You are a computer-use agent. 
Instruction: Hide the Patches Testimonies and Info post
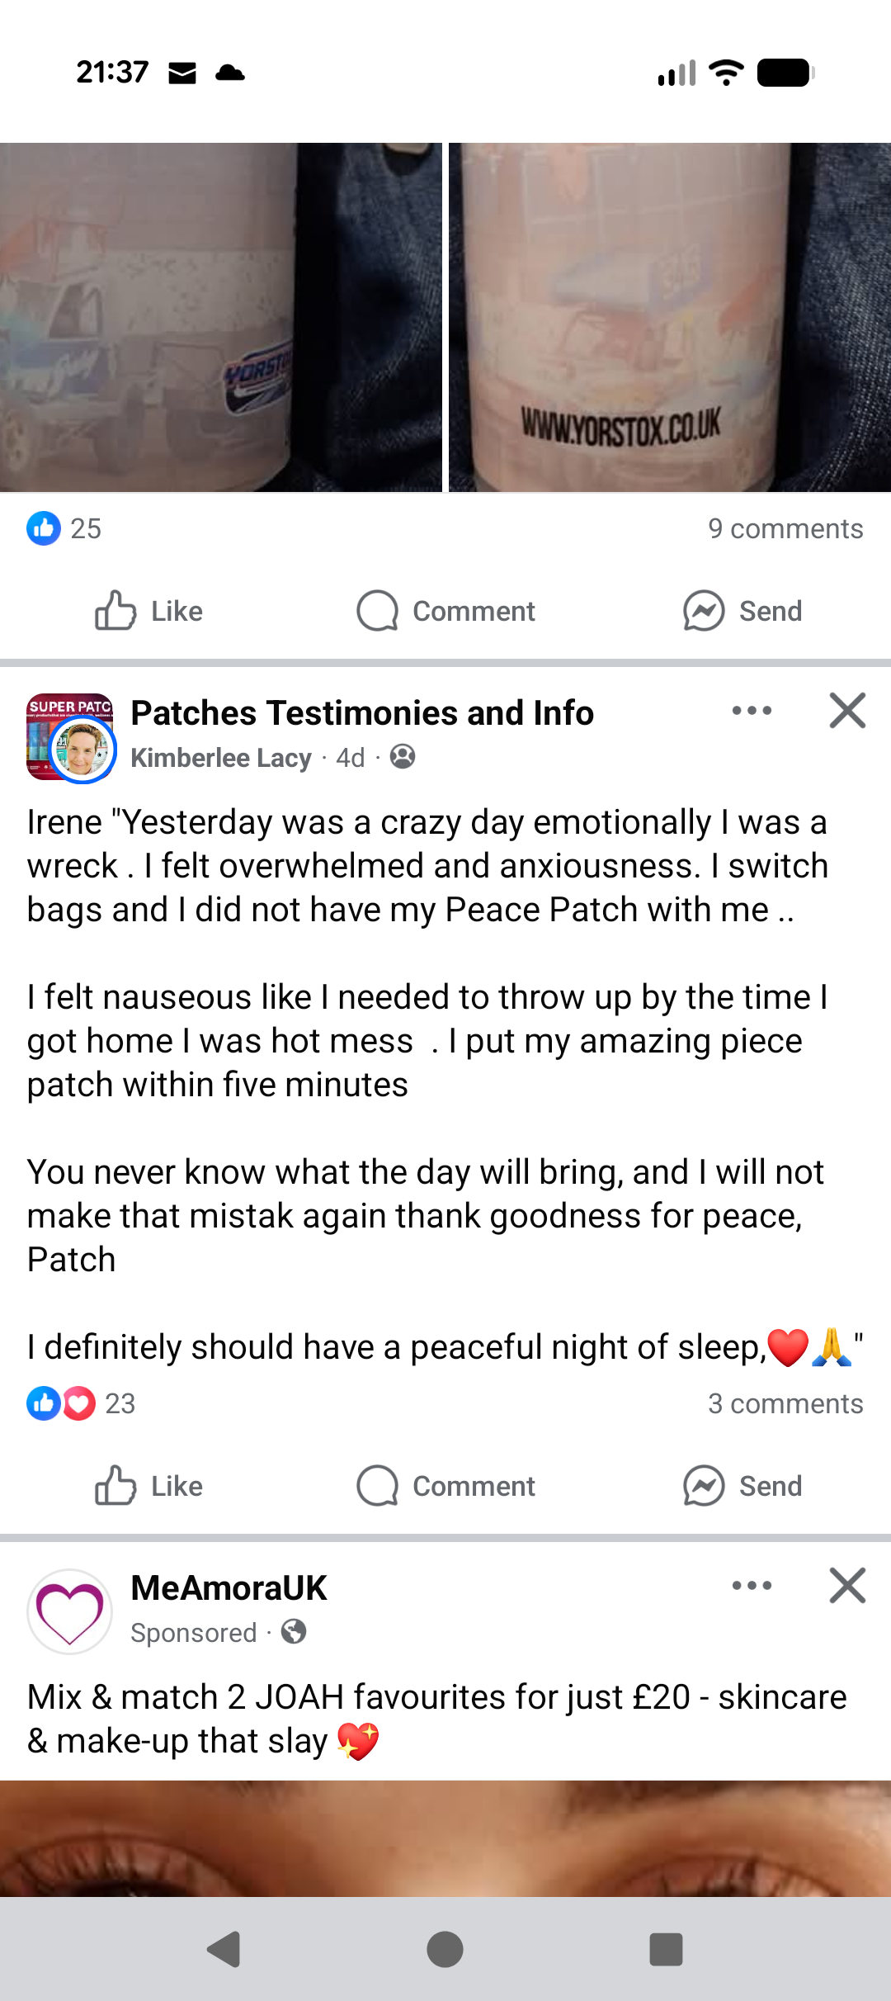click(847, 711)
